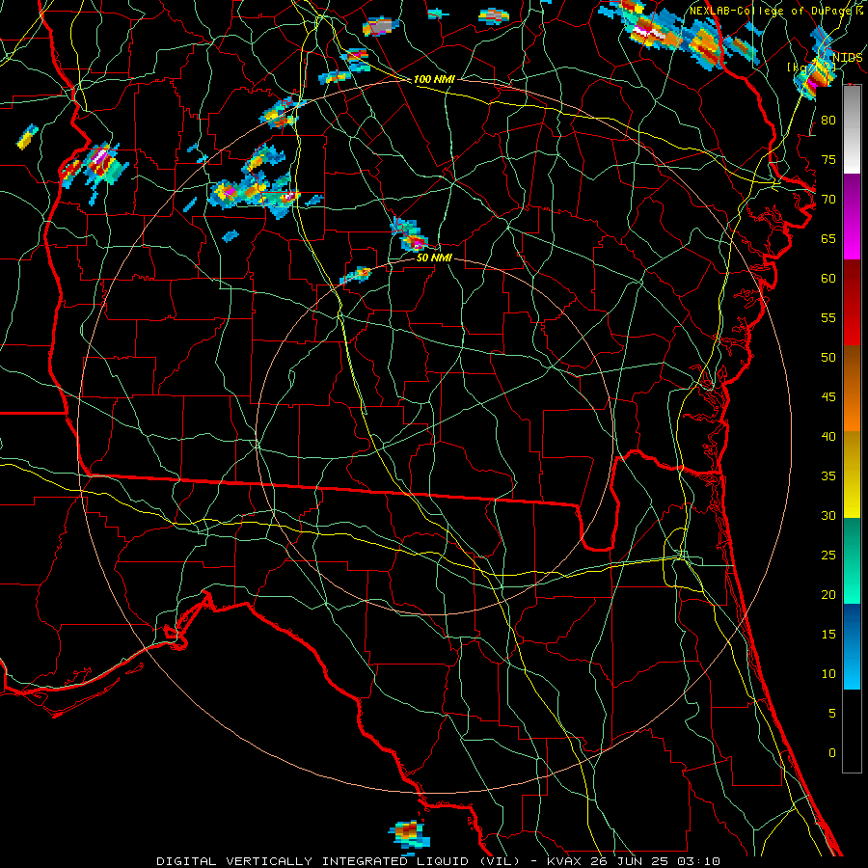This screenshot has height=868, width=868.
Task: Pick the white-gray segment of the VIL scale
Action: coord(852,129)
